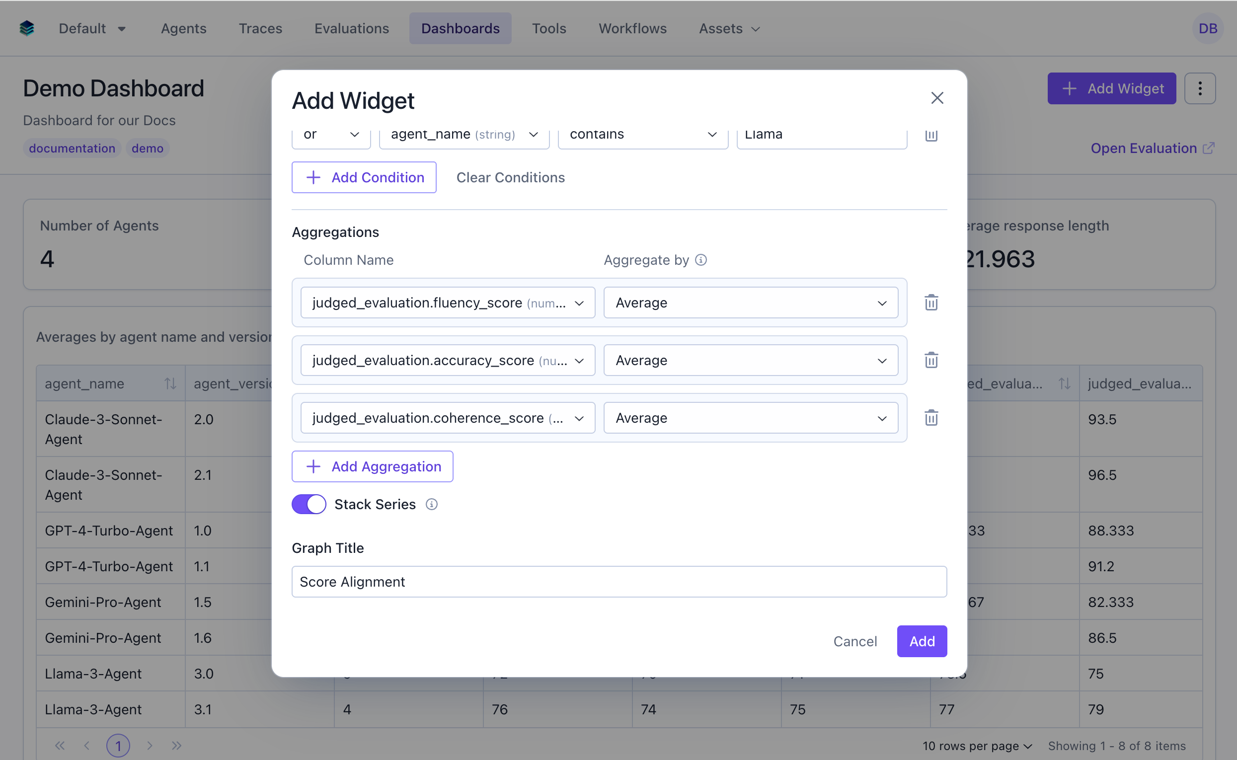View the Aggregate by info tooltip
The image size is (1237, 760).
[x=701, y=260]
